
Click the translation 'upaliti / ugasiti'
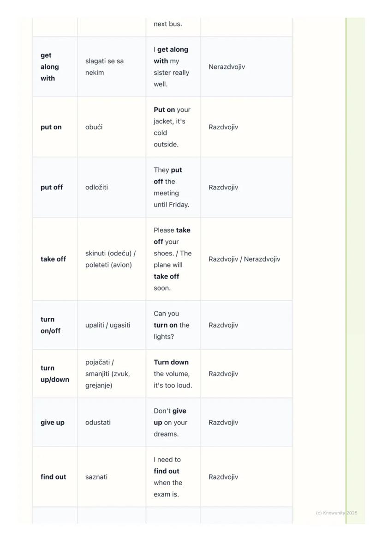(x=107, y=325)
